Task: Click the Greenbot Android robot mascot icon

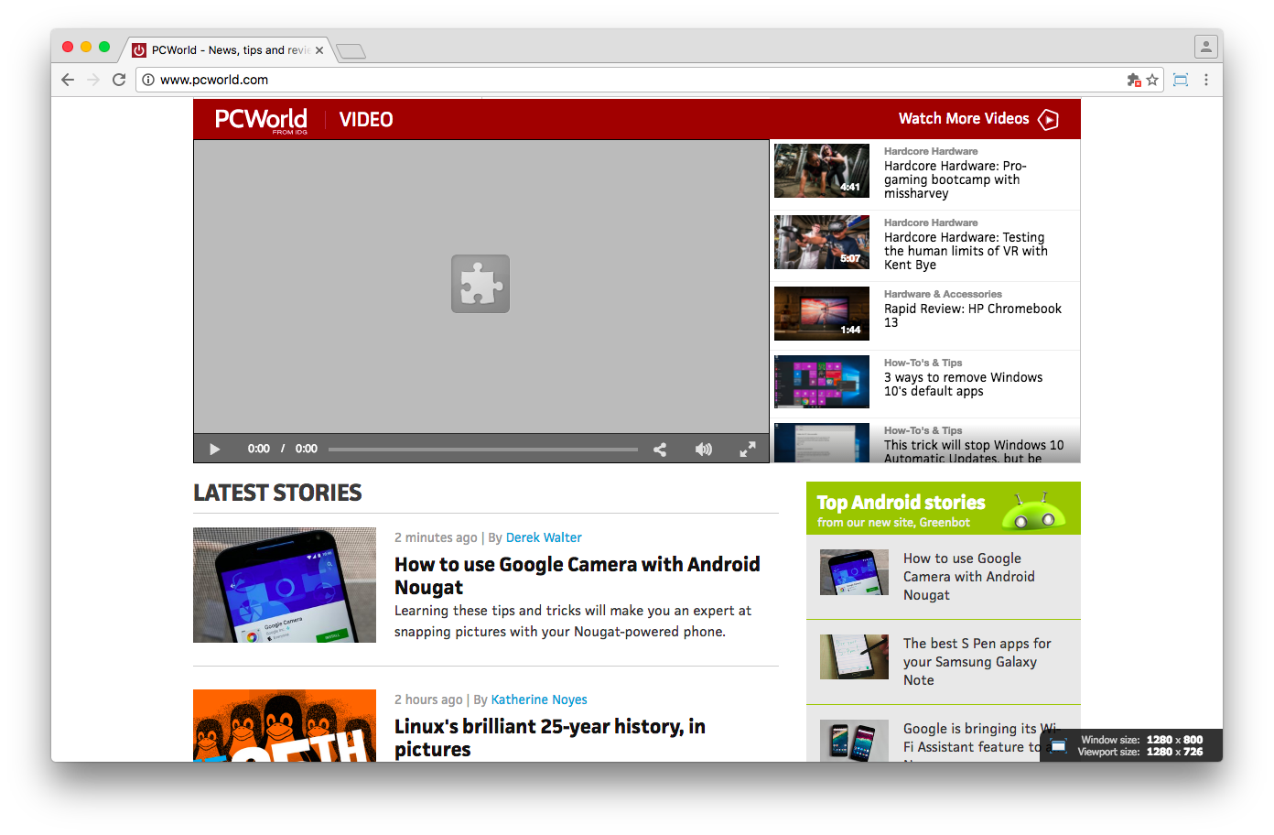Action: pyautogui.click(x=1034, y=511)
